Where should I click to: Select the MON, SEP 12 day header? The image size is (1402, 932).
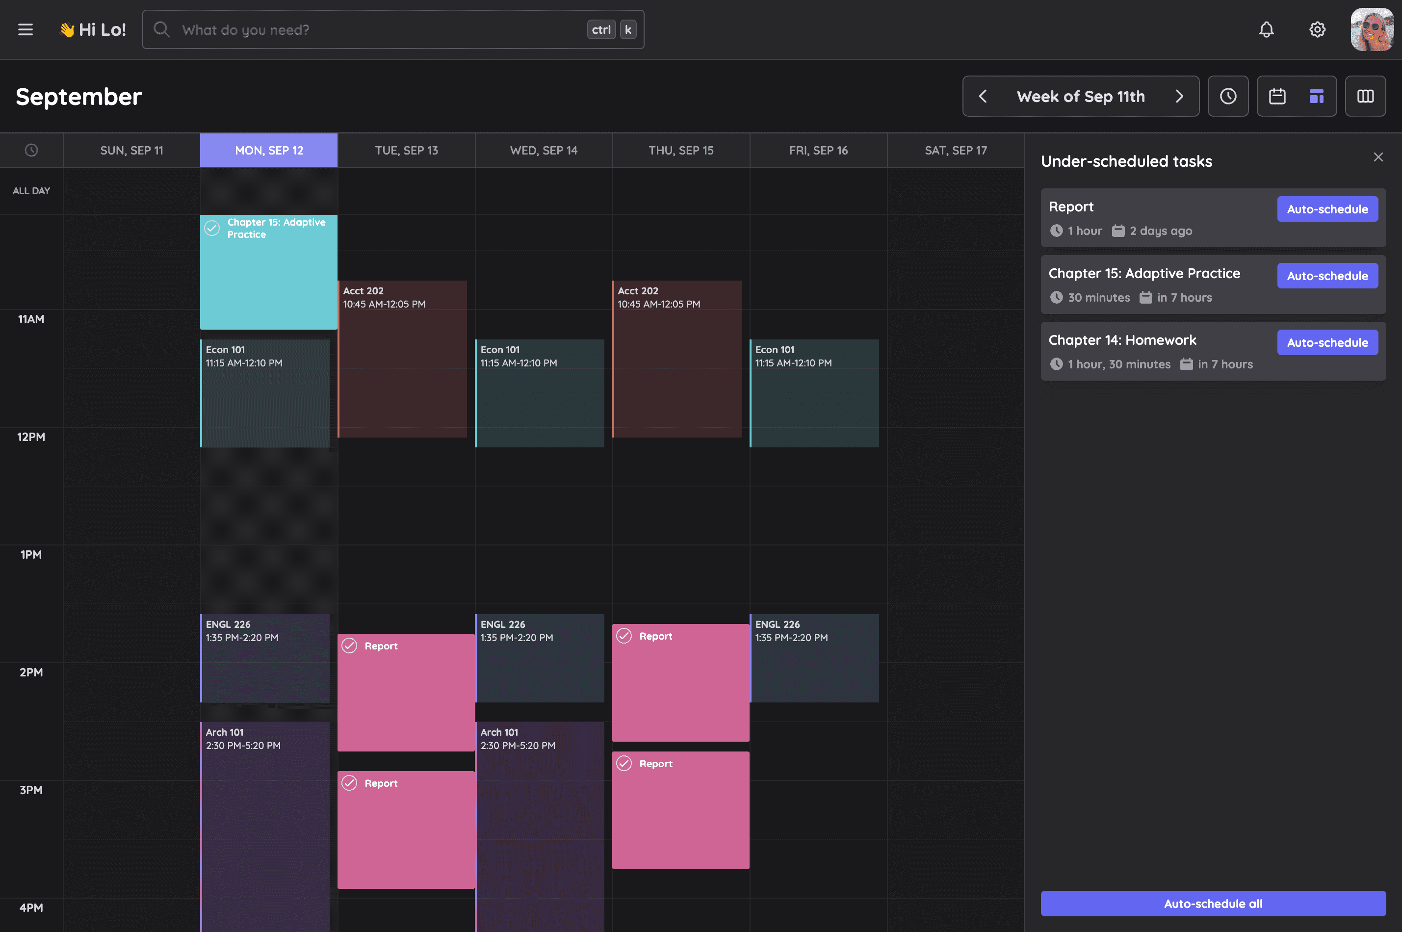click(269, 150)
